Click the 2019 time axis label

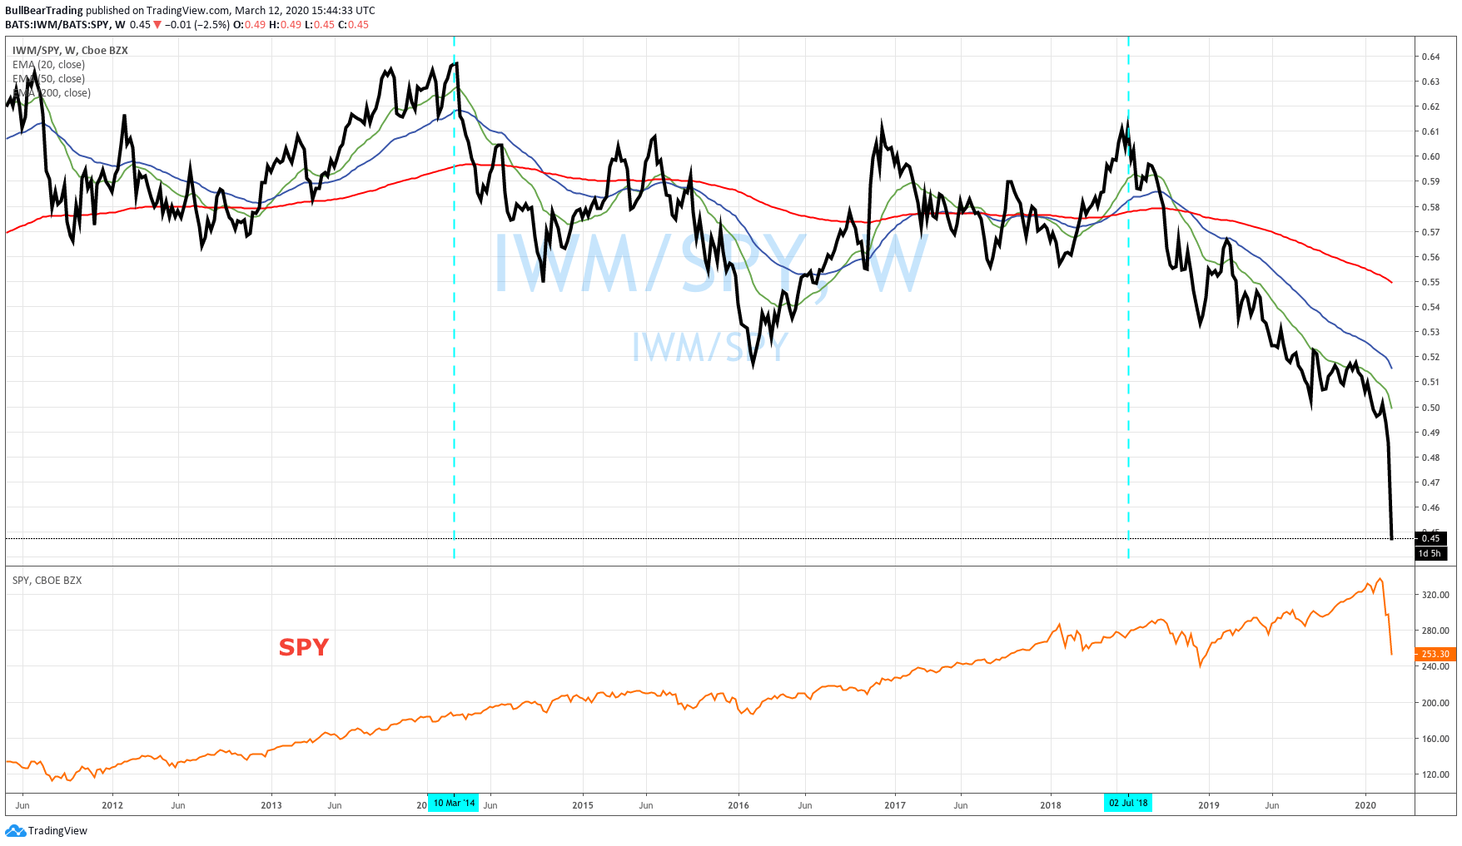pos(1209,805)
